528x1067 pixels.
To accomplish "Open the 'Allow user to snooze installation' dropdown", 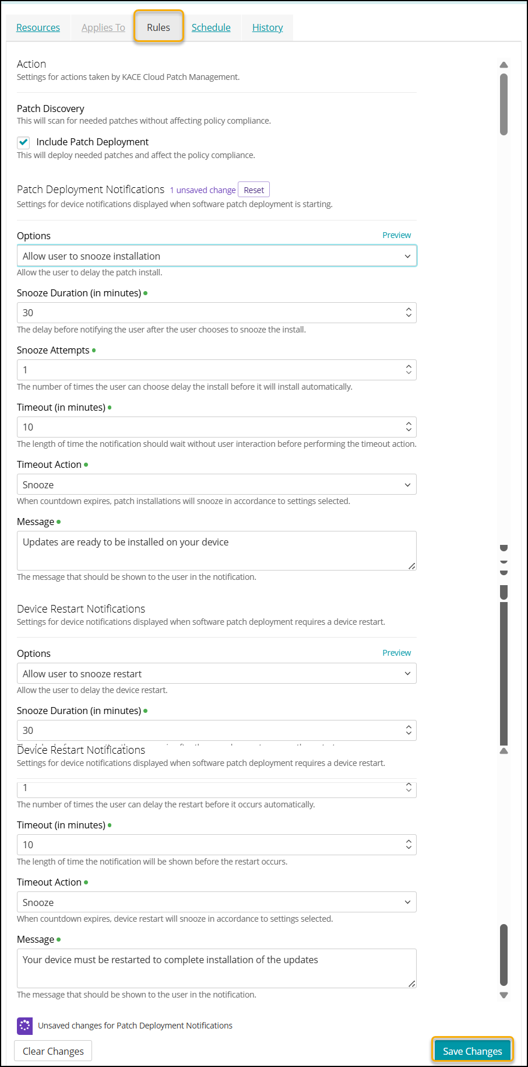I will (x=216, y=256).
